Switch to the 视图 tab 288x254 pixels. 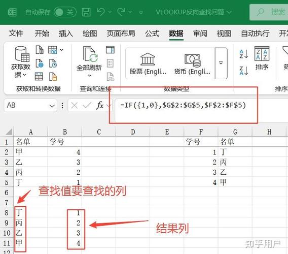pyautogui.click(x=224, y=34)
